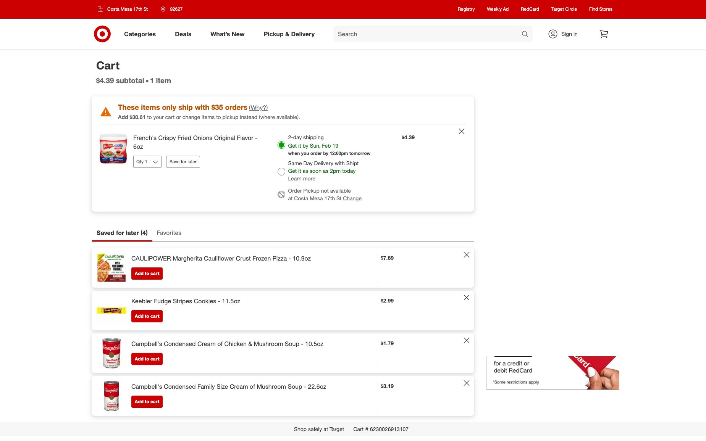Remove Family Size Cream of Mushroom Soup item

467,383
